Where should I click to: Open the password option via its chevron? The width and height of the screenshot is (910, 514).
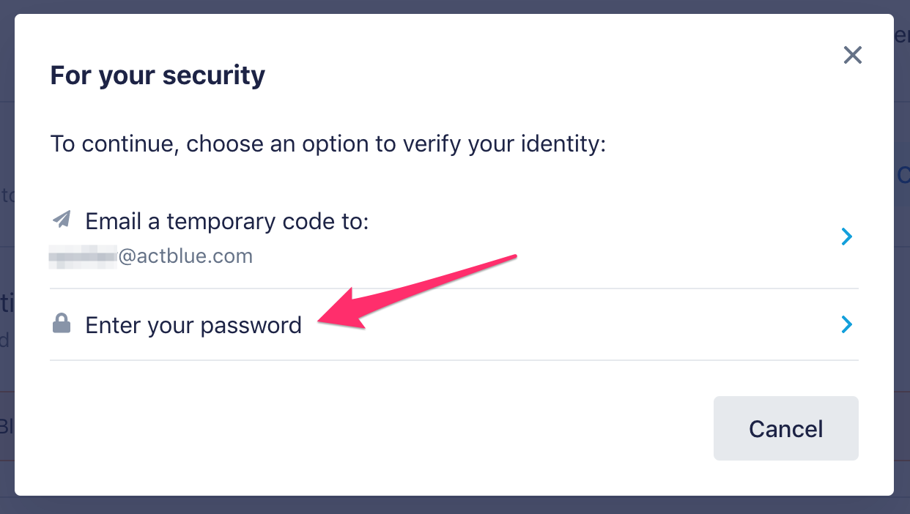pos(847,324)
